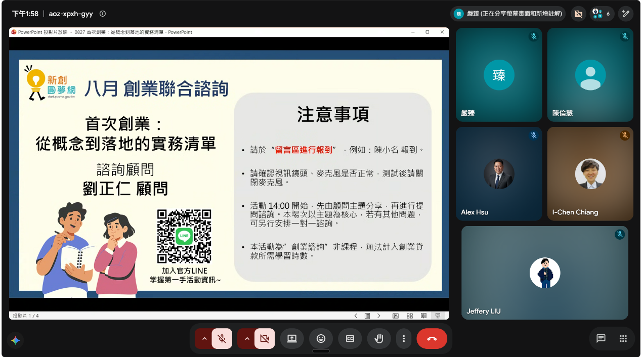Open the activities grid icon
Screen dimensions: 642x357
623,339
